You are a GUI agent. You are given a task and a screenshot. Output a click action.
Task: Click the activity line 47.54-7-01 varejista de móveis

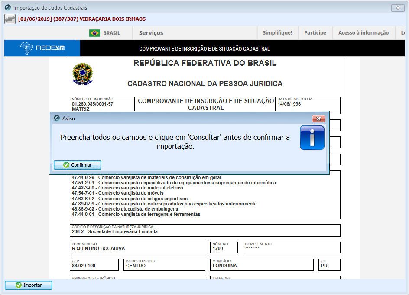(118, 193)
